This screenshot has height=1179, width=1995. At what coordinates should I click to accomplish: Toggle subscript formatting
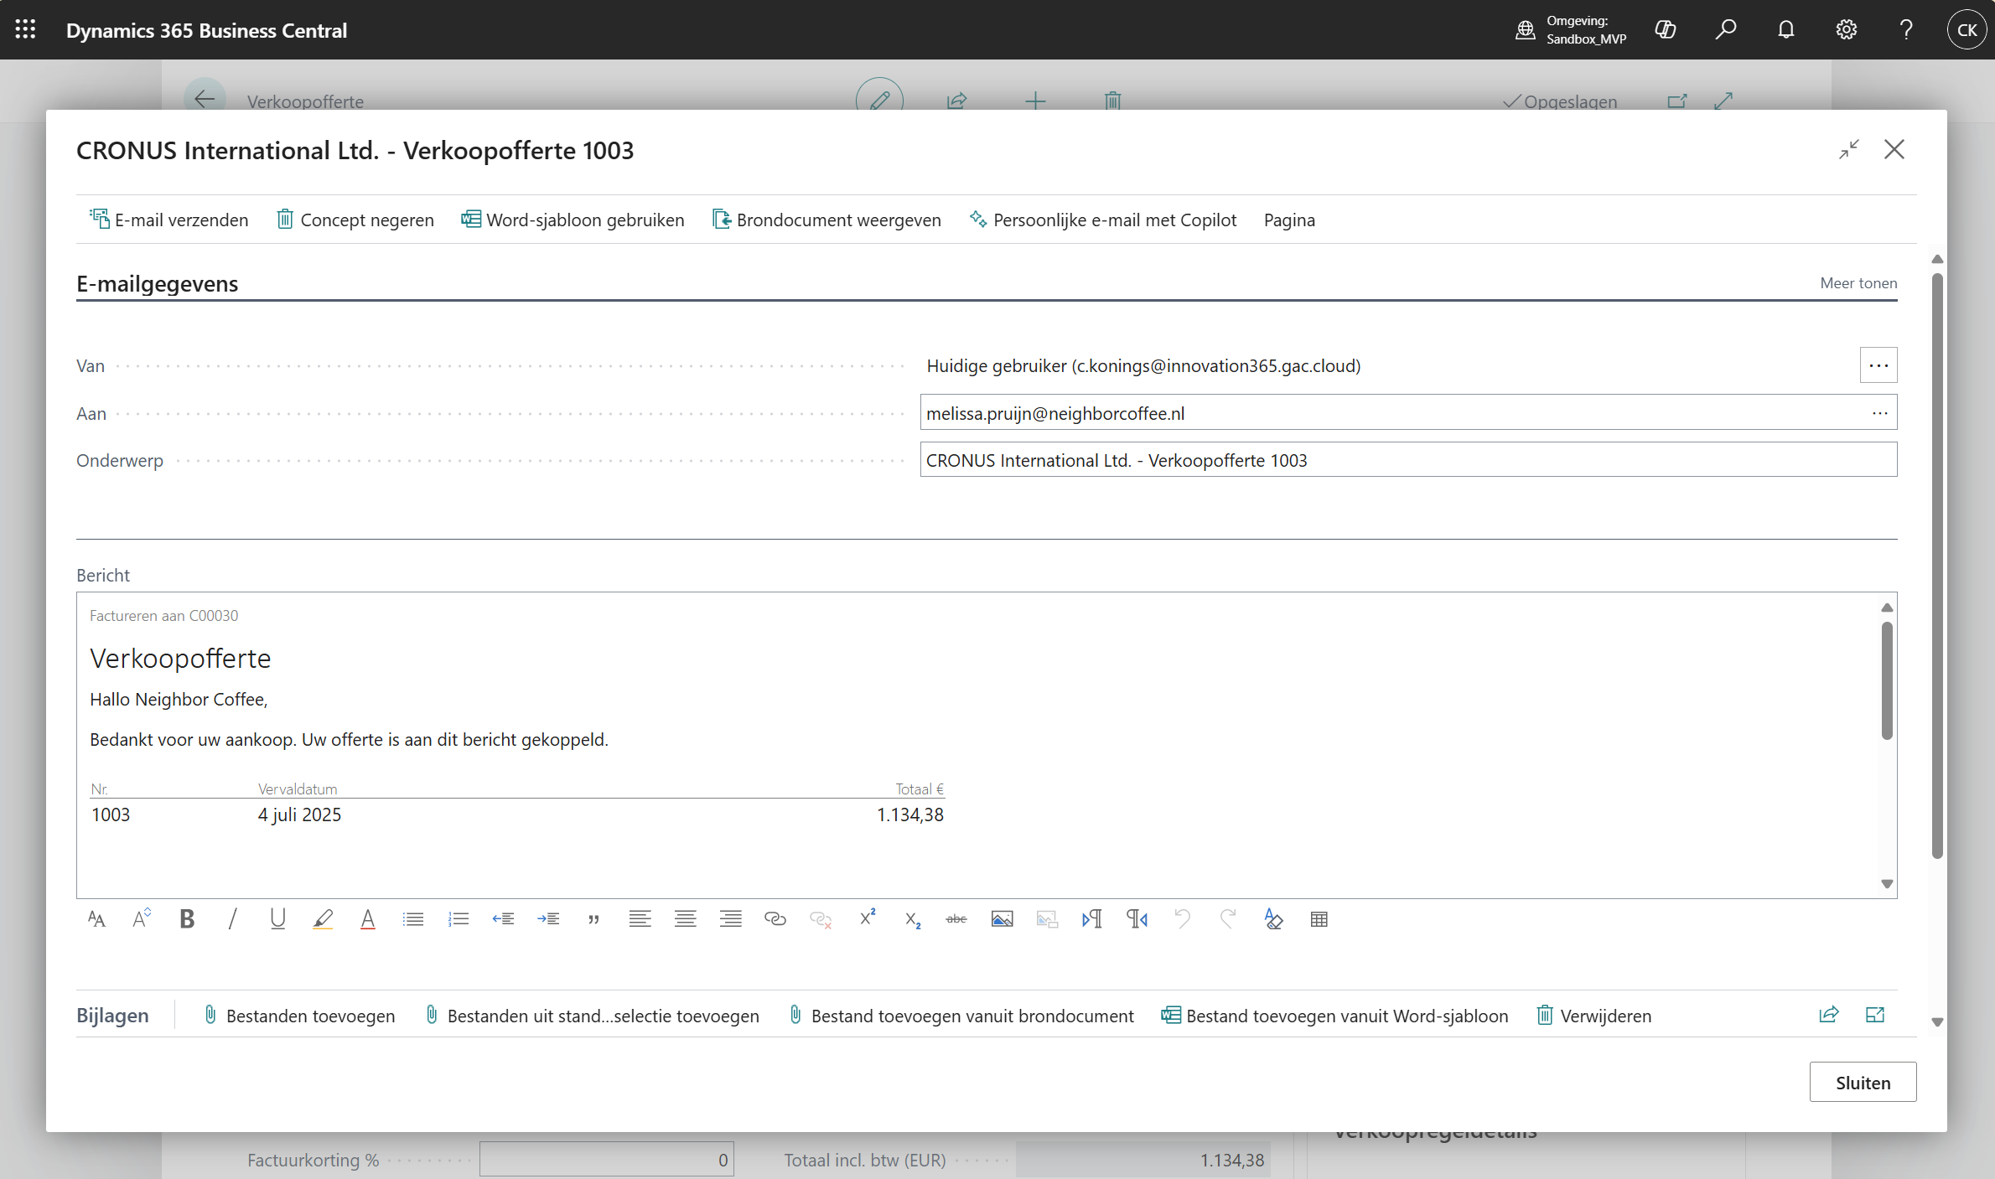[x=913, y=919]
